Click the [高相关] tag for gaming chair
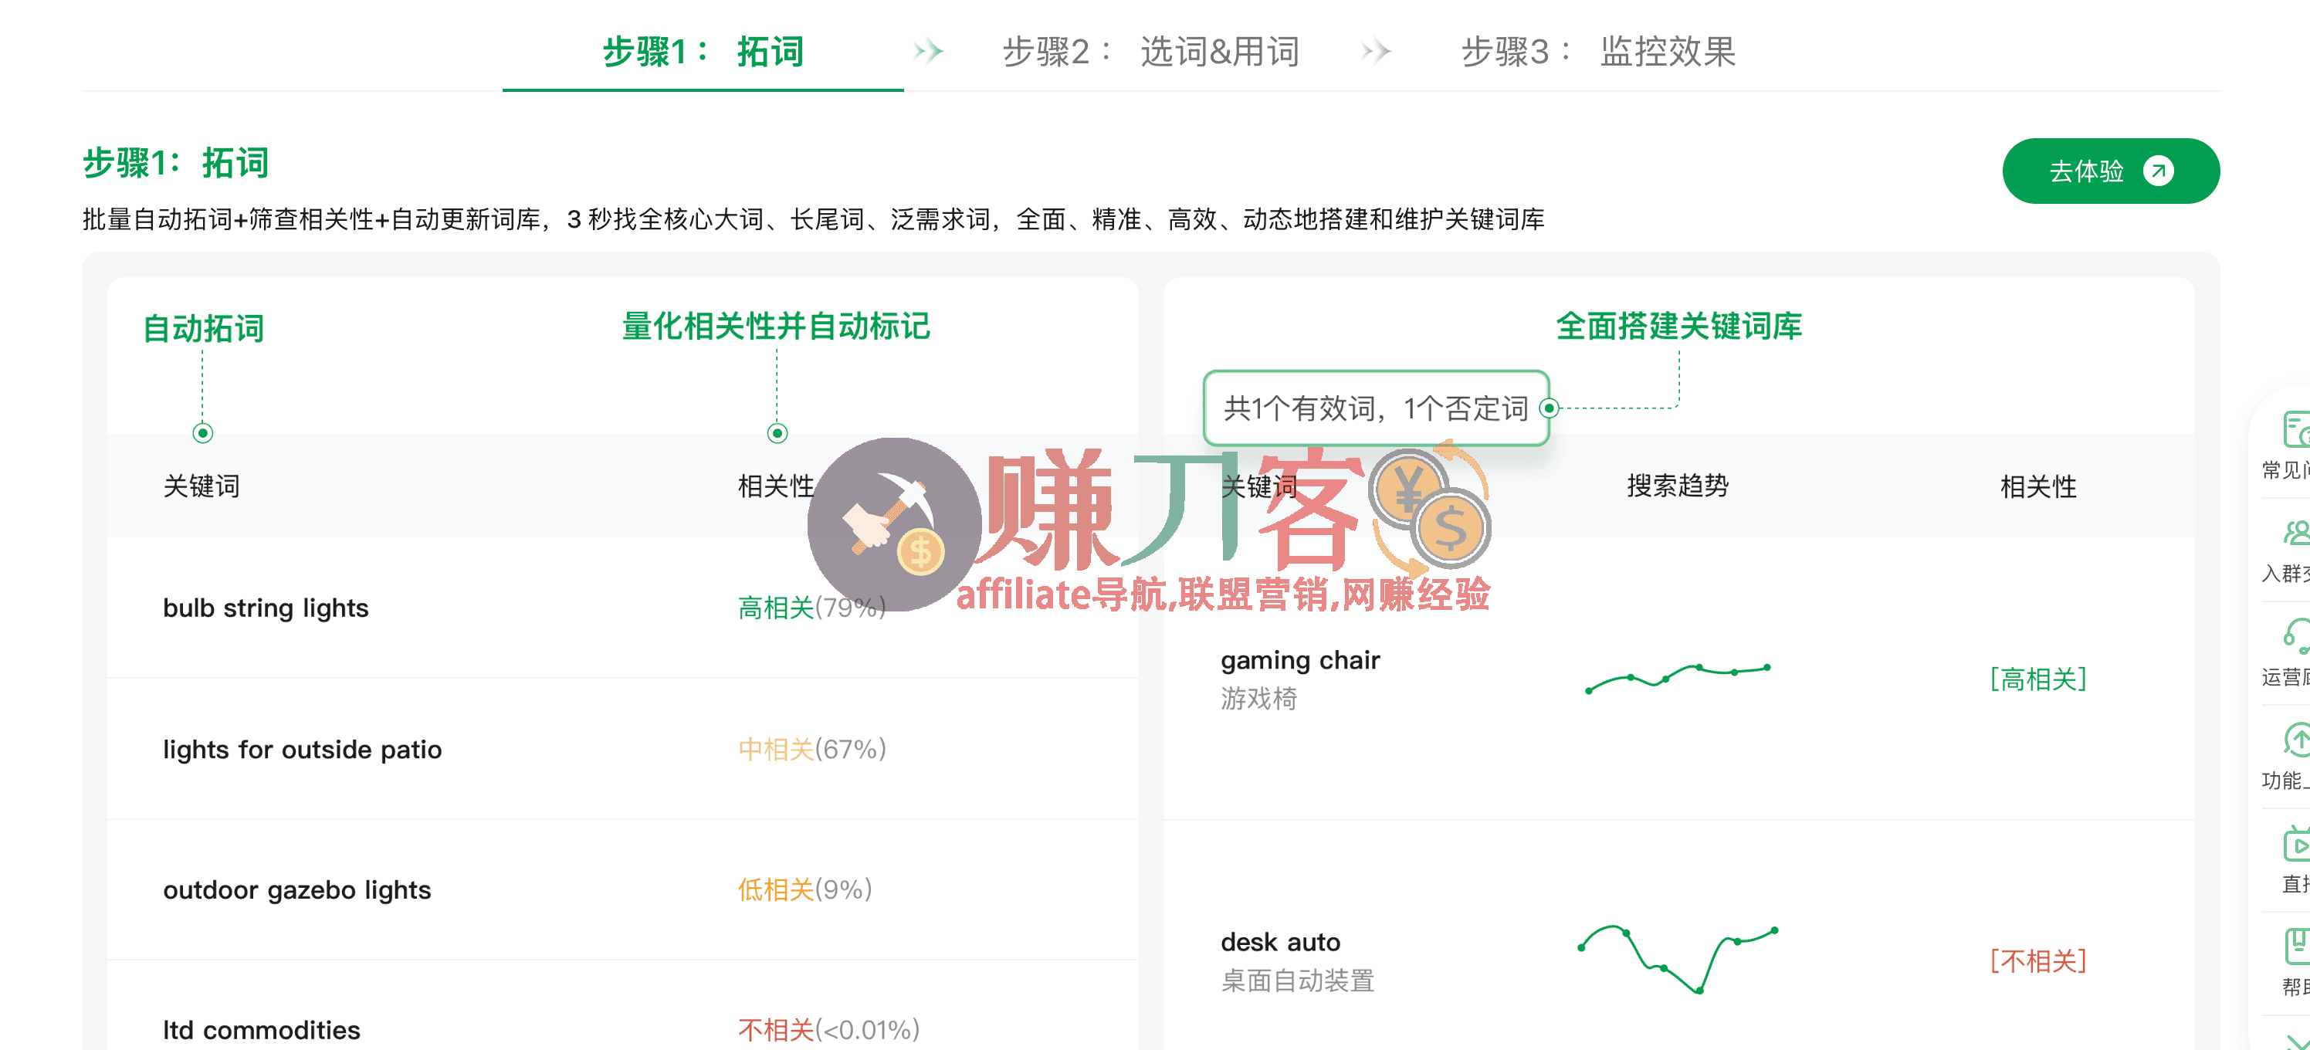The image size is (2310, 1050). (2037, 679)
